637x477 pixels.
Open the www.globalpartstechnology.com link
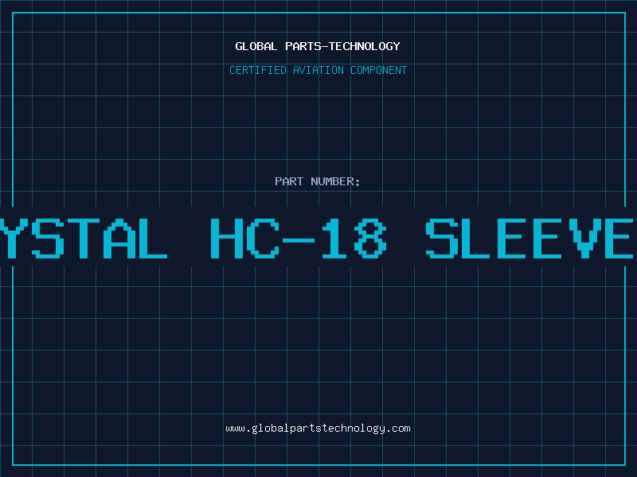(x=318, y=429)
